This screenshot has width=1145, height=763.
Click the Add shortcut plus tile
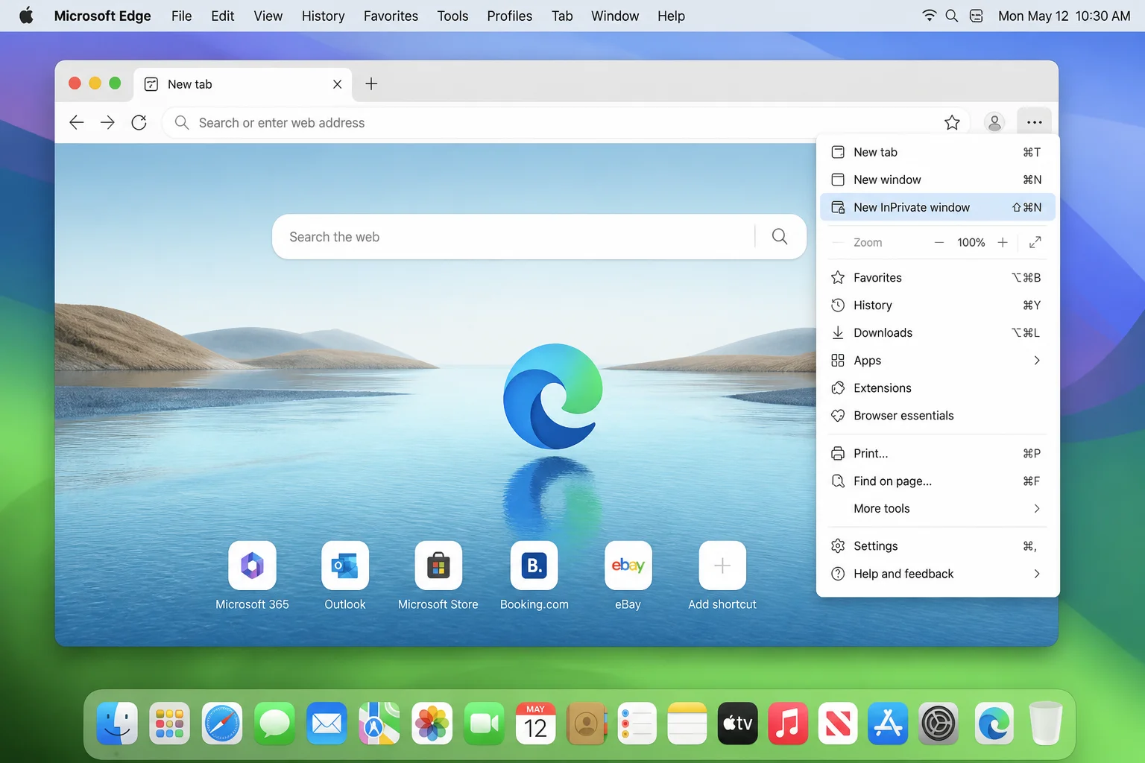(x=722, y=566)
